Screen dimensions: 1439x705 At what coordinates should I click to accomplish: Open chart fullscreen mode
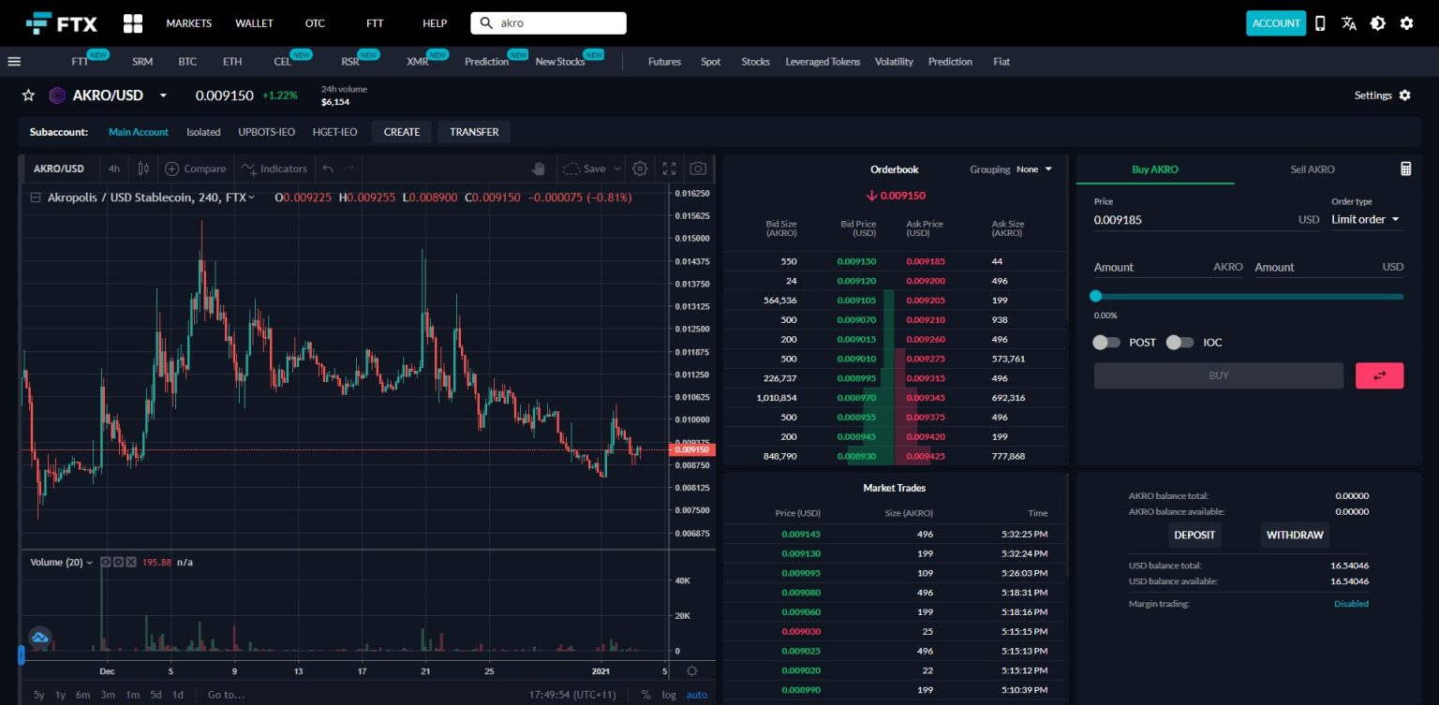[669, 169]
